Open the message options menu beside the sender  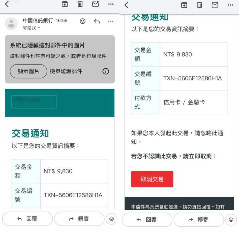tap(111, 21)
